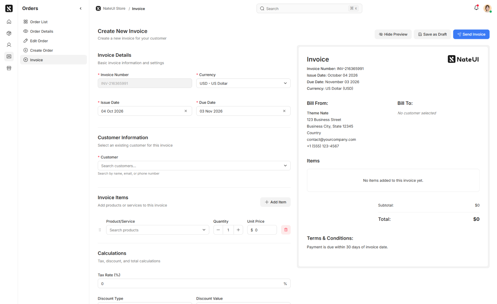Clear the Issue Date value
The height and width of the screenshot is (304, 497).
click(x=186, y=111)
